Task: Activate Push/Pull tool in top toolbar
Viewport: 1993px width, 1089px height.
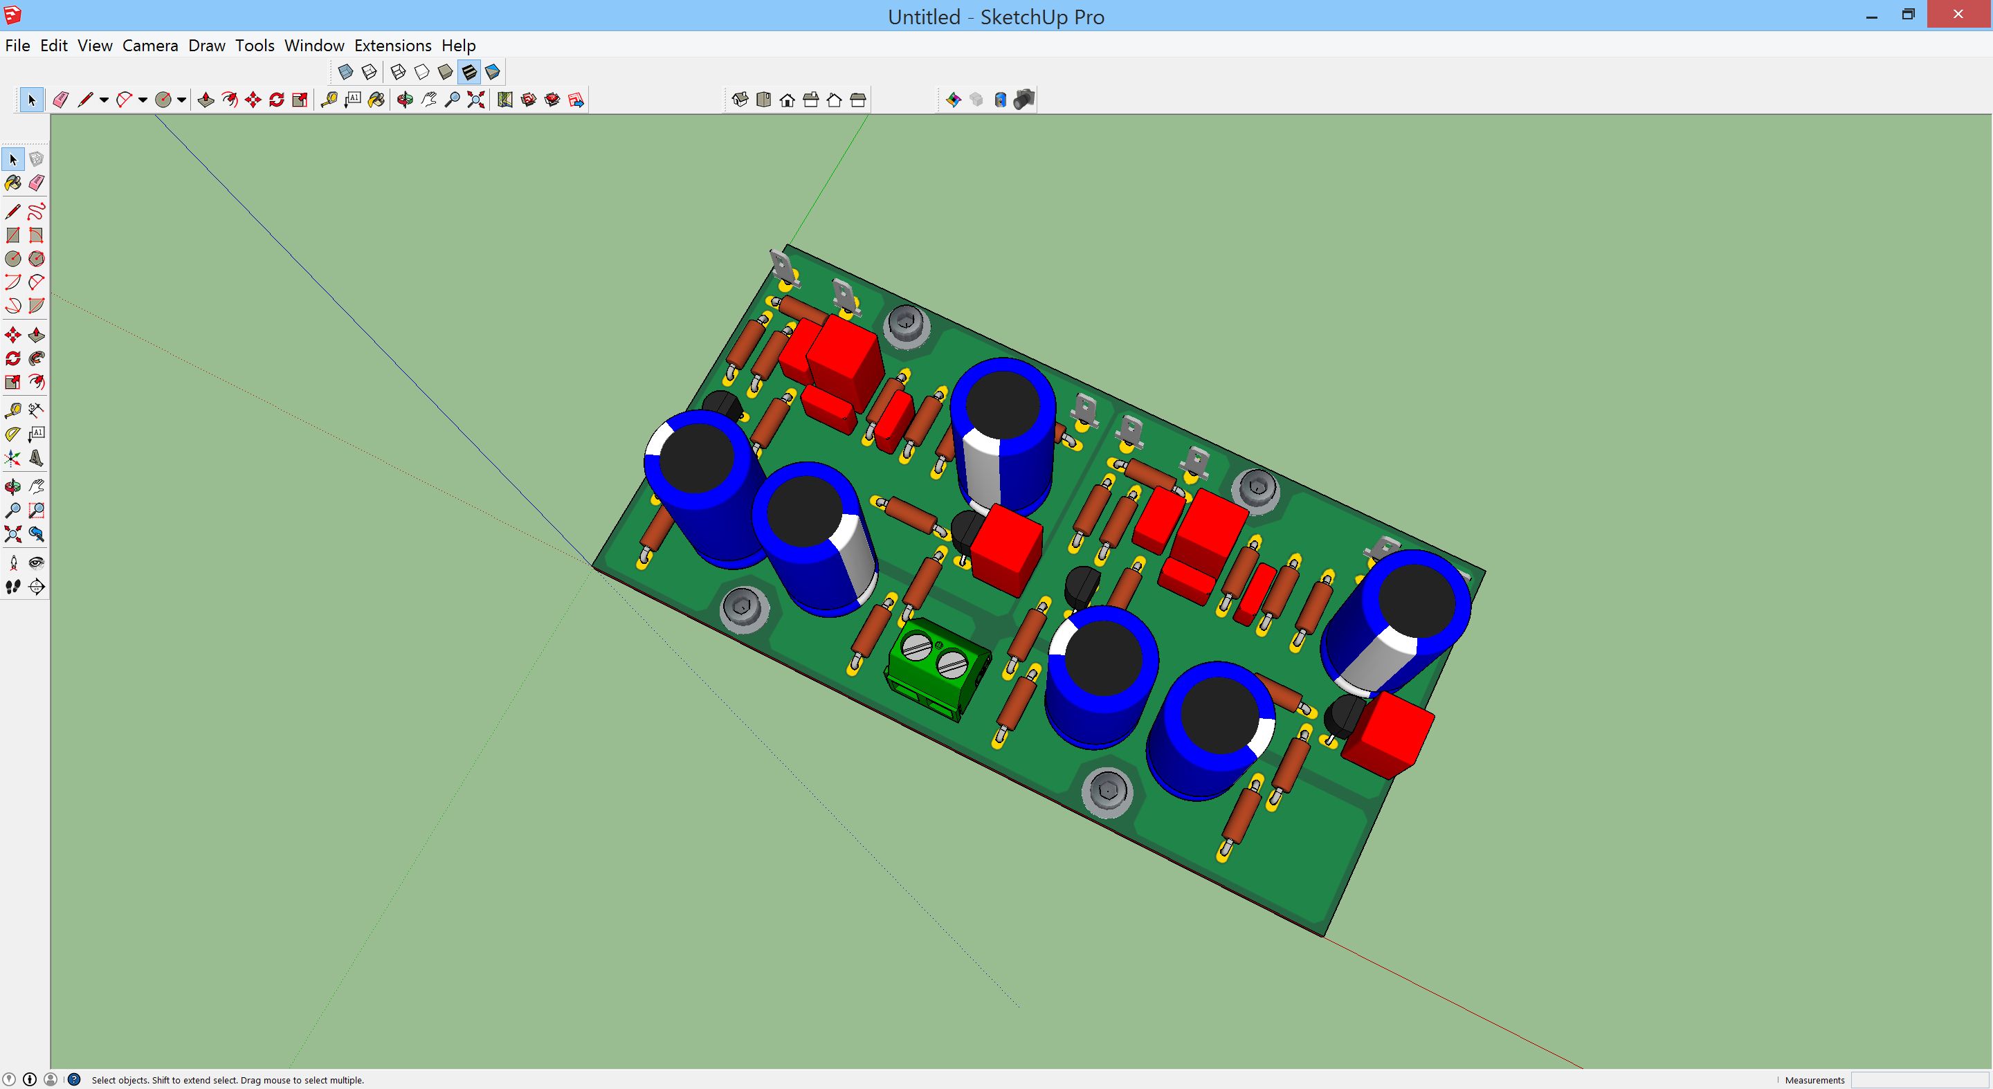Action: [206, 100]
